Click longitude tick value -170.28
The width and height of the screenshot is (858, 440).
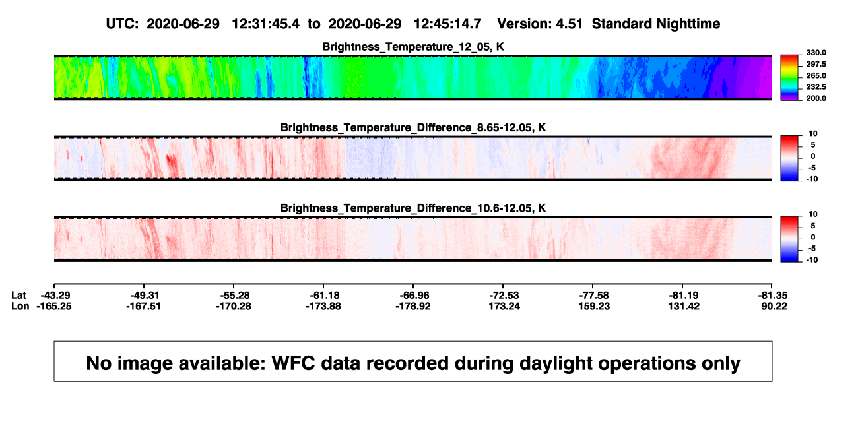click(x=234, y=306)
